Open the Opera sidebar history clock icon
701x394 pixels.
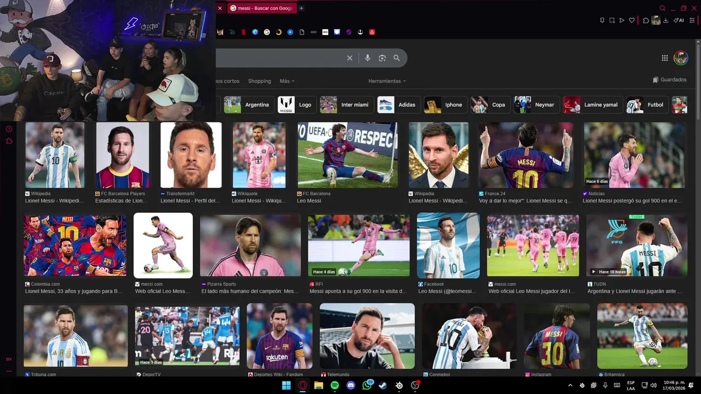[9, 129]
